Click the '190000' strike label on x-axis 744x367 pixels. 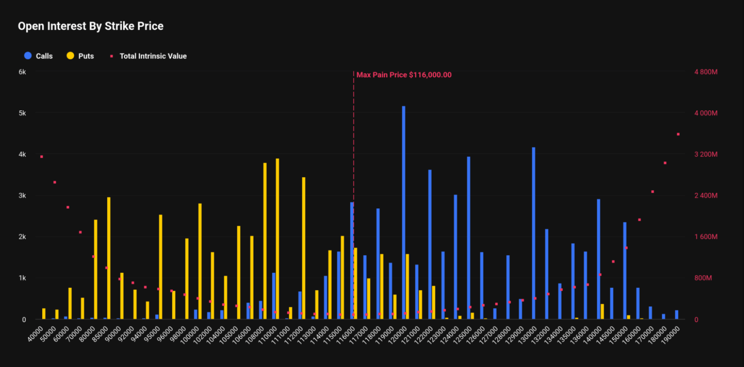pyautogui.click(x=670, y=335)
